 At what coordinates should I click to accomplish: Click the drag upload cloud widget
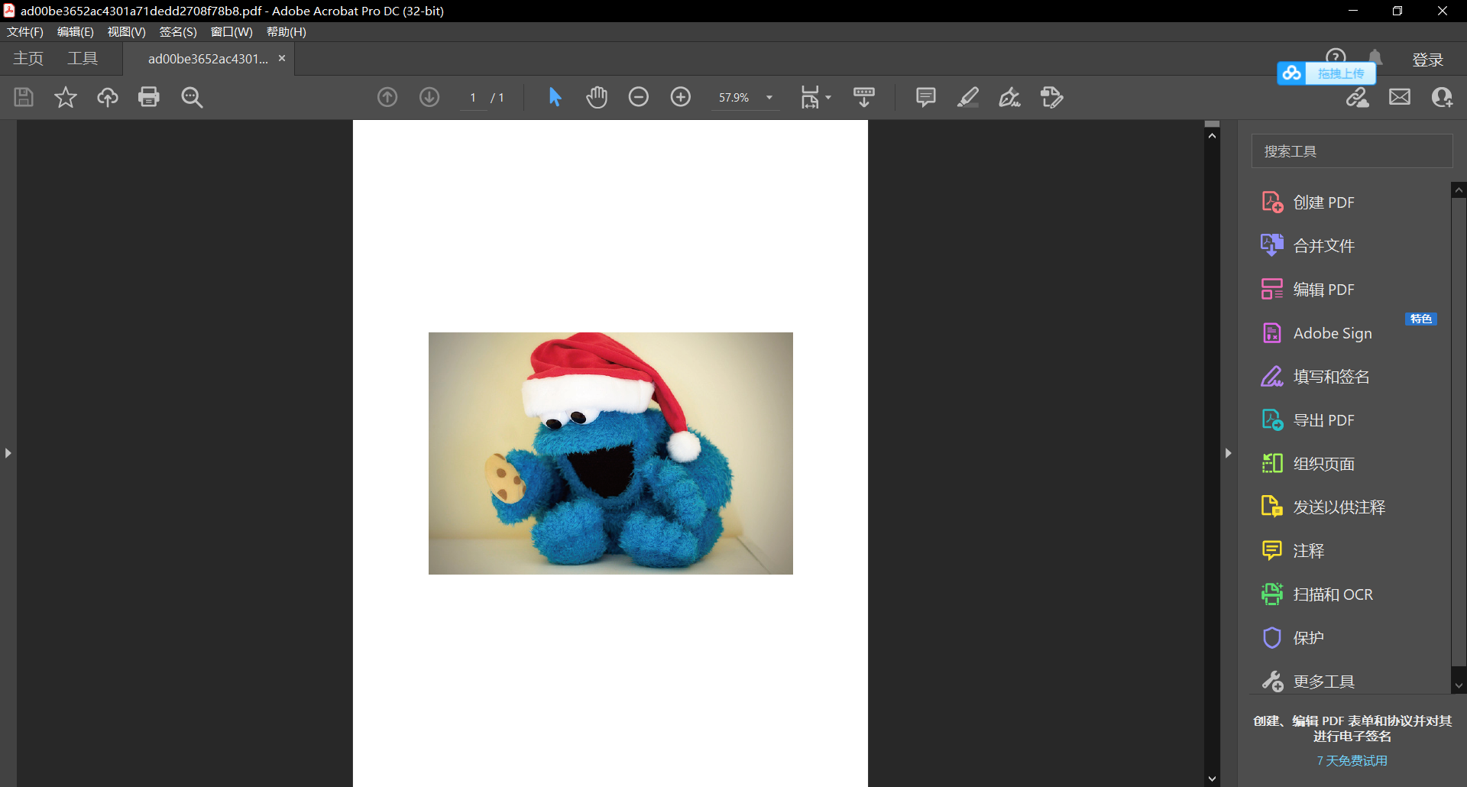pos(1326,73)
